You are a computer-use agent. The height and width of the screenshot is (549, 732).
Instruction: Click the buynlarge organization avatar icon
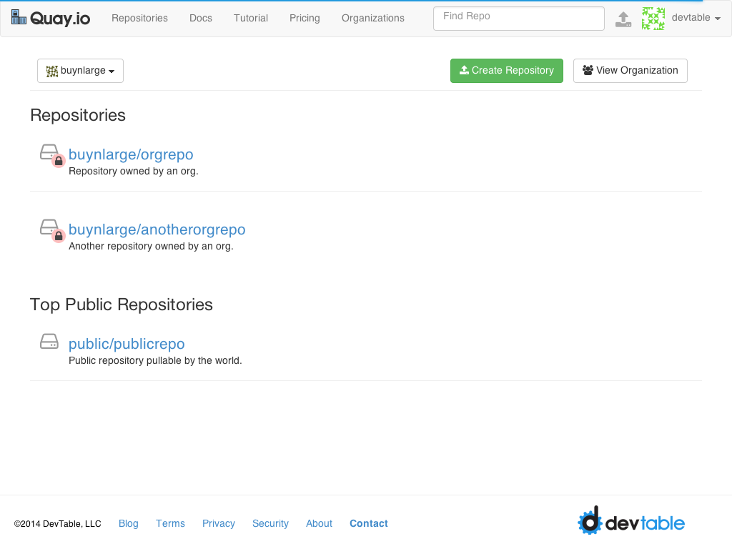click(51, 71)
